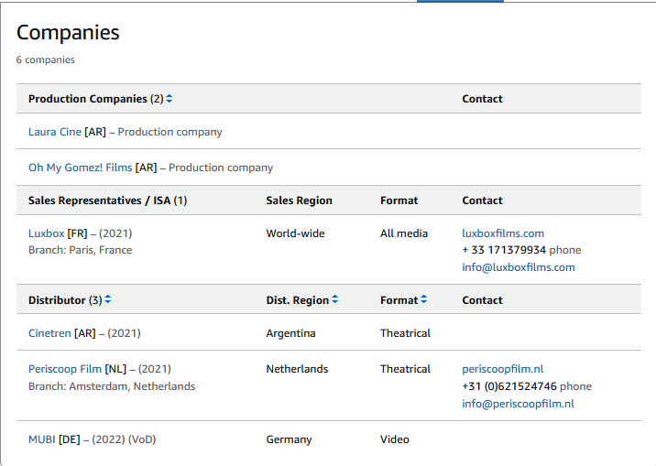Image resolution: width=656 pixels, height=466 pixels.
Task: Visit the luxboxfilms.com website link
Action: coord(503,233)
